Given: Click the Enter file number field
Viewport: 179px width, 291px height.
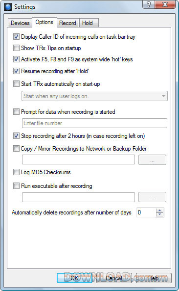Looking at the screenshot, I should [95, 123].
